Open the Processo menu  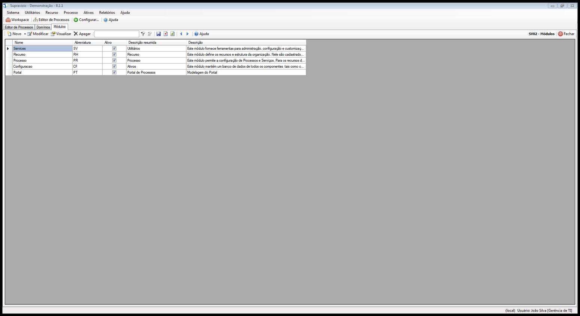click(x=71, y=12)
